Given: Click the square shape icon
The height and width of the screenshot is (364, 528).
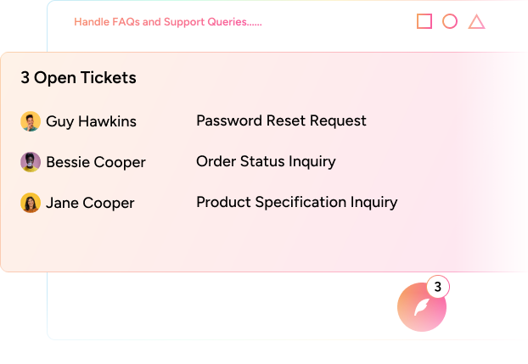Looking at the screenshot, I should (424, 21).
